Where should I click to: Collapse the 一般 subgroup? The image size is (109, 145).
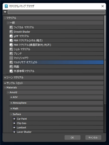point(8,23)
